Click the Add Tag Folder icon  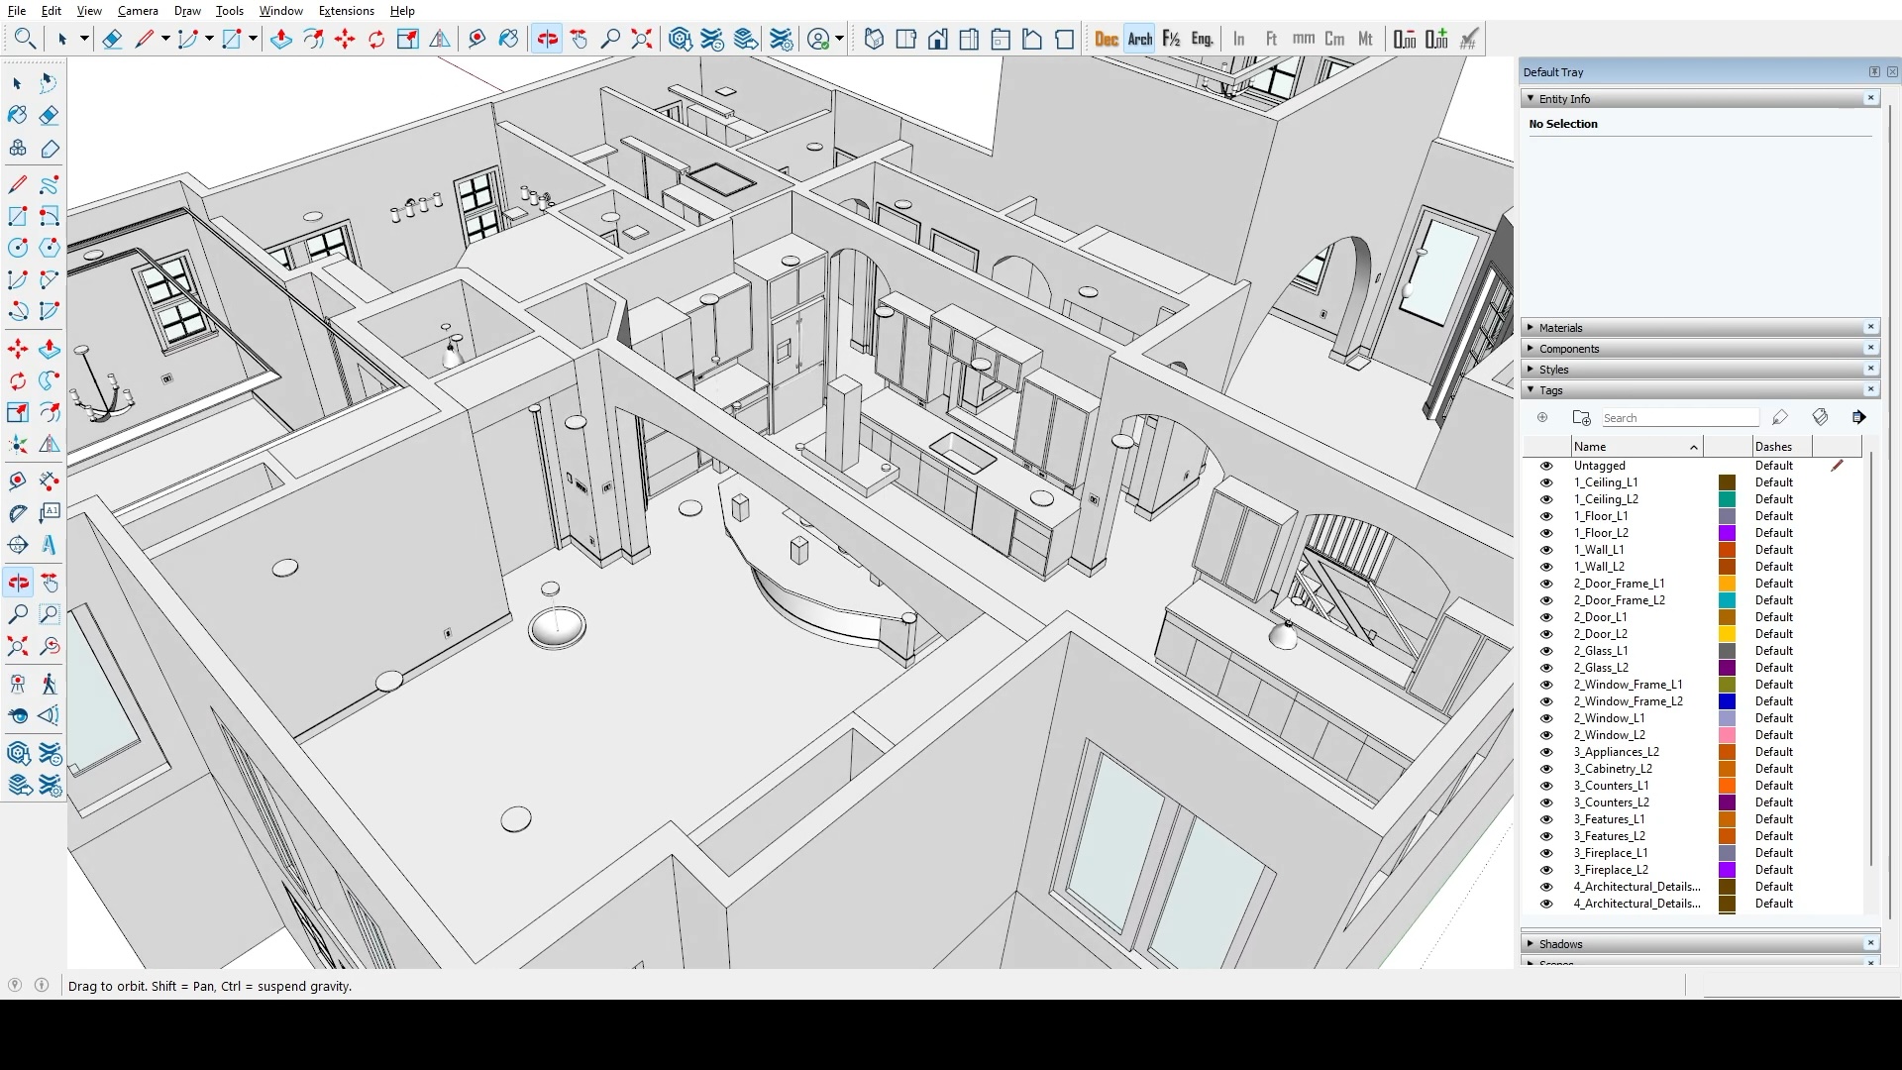point(1581,417)
